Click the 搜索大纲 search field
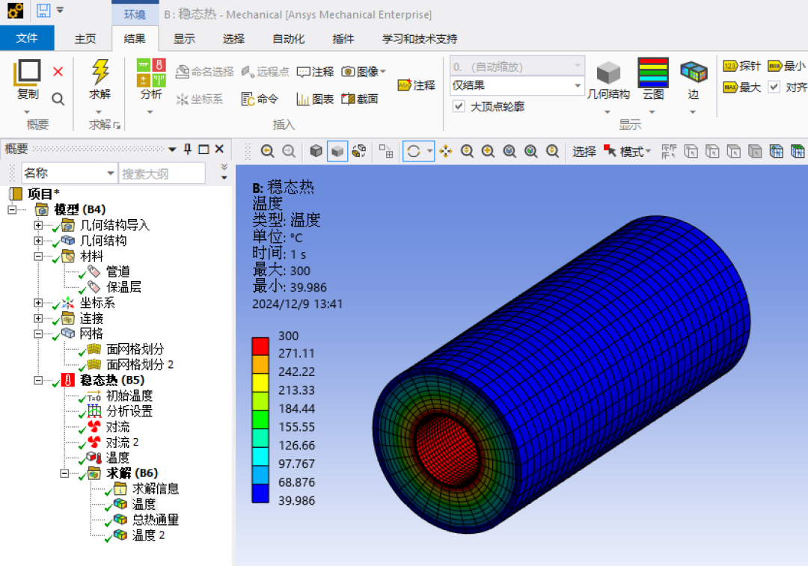Viewport: 808px width, 566px height. (x=162, y=173)
